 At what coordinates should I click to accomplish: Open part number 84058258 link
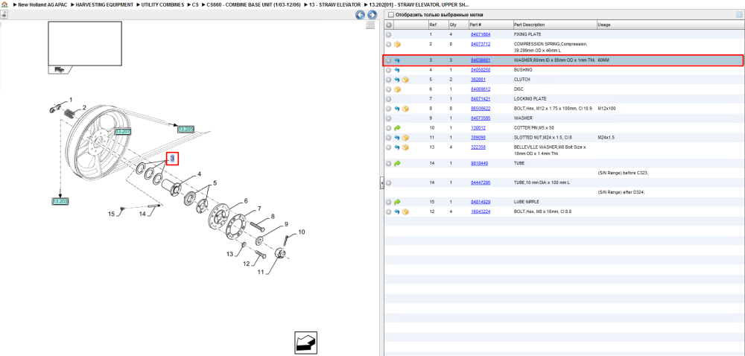point(481,70)
